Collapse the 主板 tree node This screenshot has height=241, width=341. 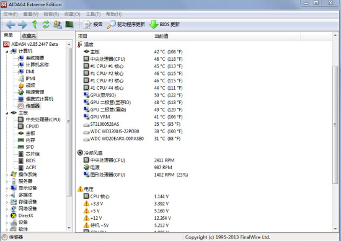[x=7, y=113]
